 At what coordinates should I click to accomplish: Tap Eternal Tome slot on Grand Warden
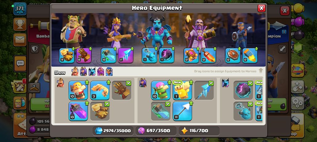click(x=191, y=56)
